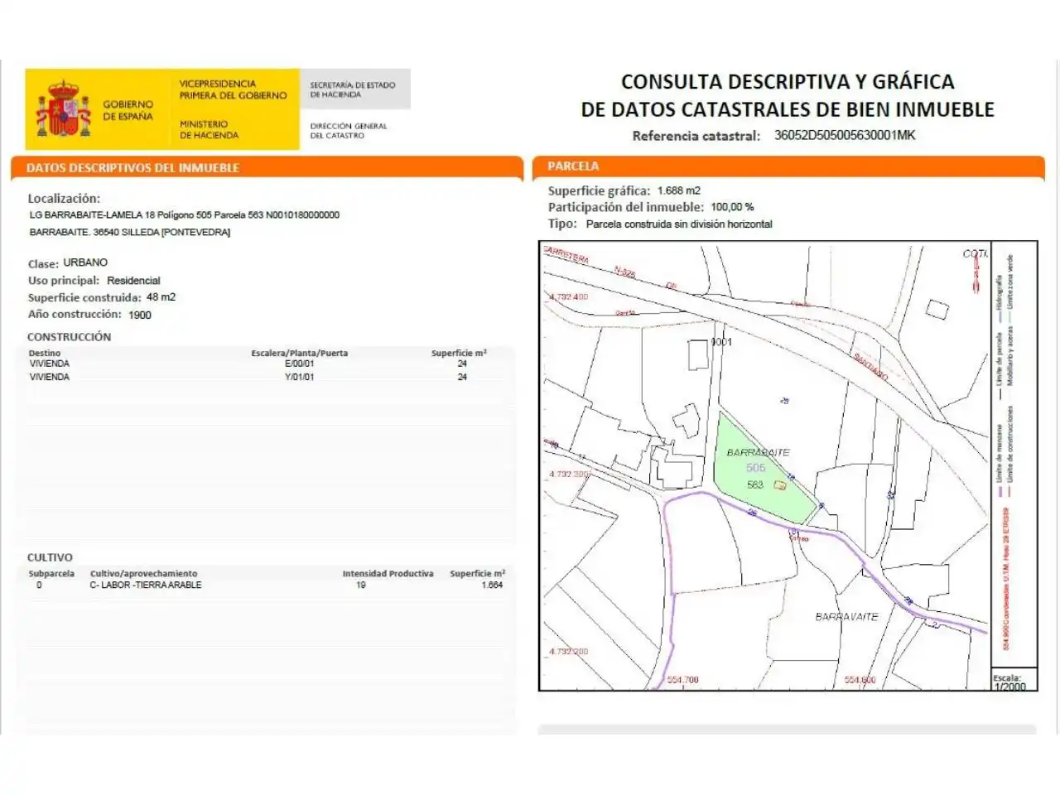Click 'MINISTERIO DE HACIENDA' text
This screenshot has width=1060, height=795.
[x=209, y=129]
